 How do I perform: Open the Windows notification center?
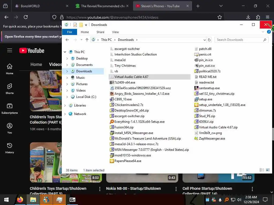(265, 200)
